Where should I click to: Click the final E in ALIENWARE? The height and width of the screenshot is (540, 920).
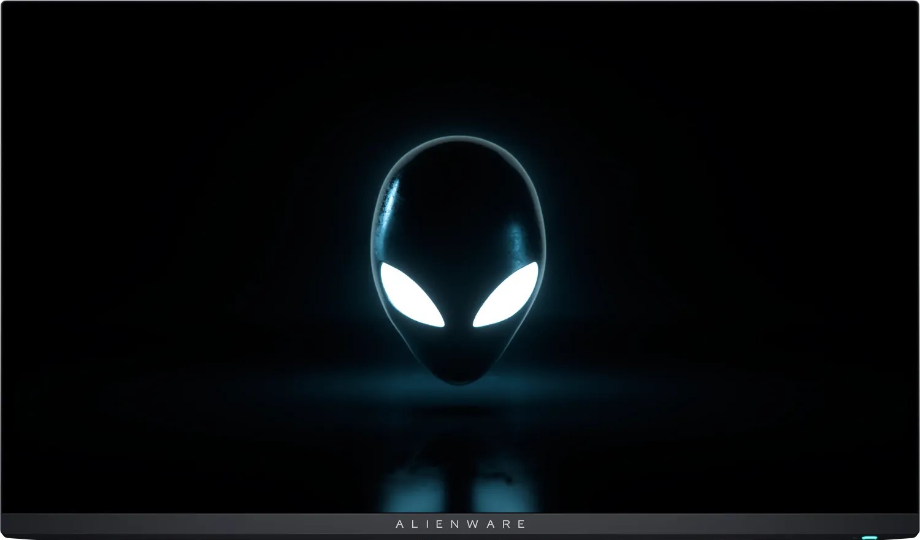point(521,524)
